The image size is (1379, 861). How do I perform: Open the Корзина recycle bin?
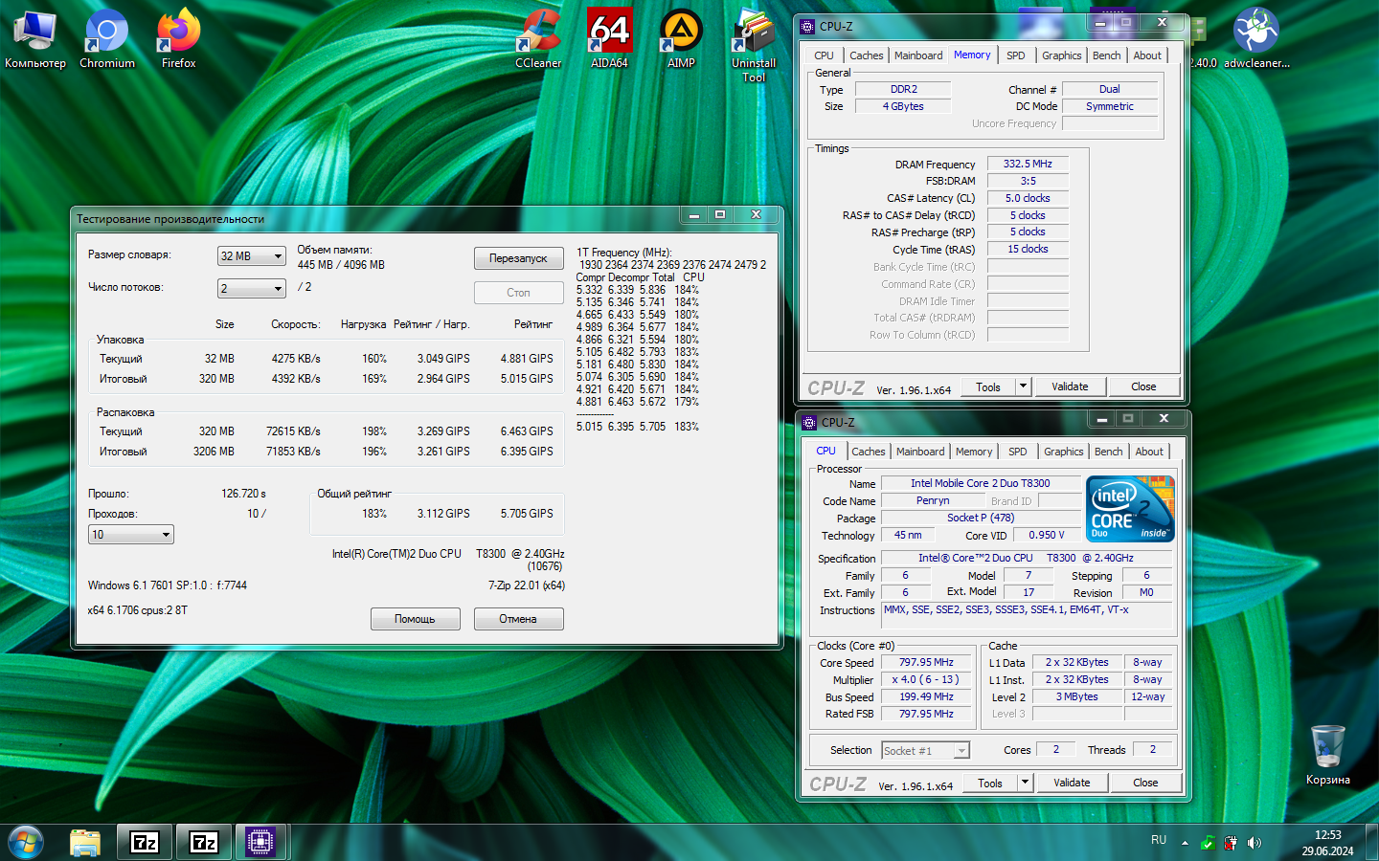pyautogui.click(x=1327, y=756)
